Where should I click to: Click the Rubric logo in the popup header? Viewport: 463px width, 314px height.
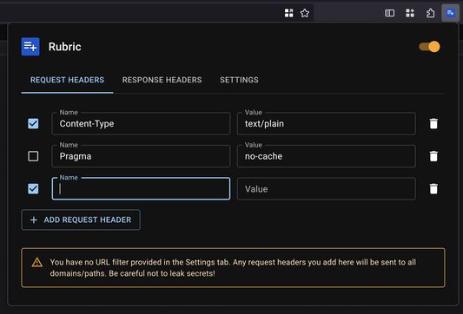(30, 47)
